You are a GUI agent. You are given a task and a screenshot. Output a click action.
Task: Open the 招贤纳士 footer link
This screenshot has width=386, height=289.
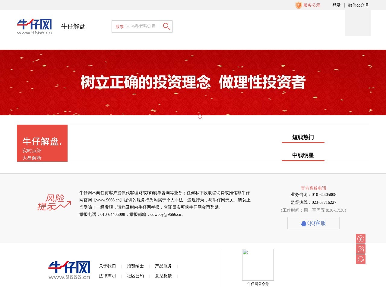(135, 266)
